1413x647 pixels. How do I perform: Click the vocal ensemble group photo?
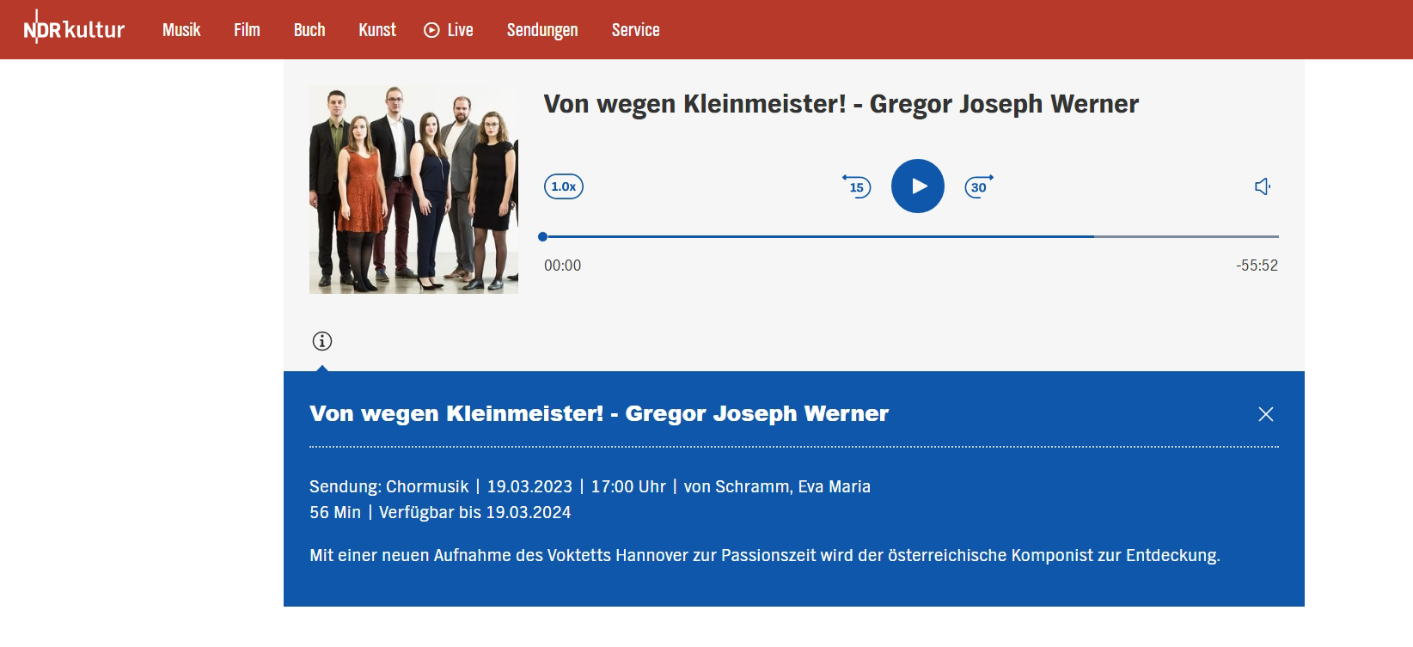coord(413,190)
